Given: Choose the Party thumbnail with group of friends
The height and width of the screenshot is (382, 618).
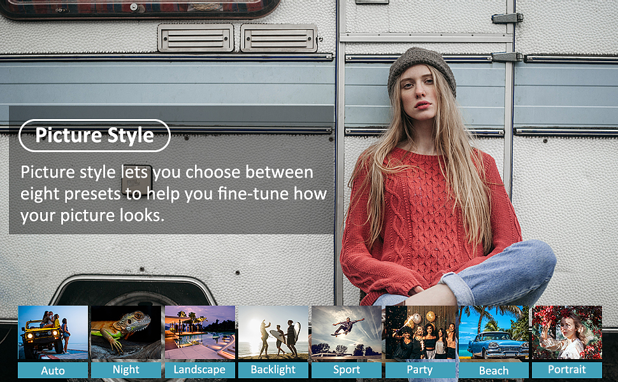Looking at the screenshot, I should (420, 332).
